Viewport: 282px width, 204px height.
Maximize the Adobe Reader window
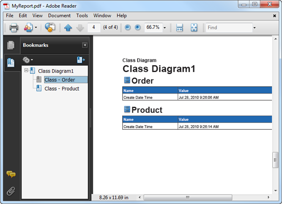[x=255, y=4]
